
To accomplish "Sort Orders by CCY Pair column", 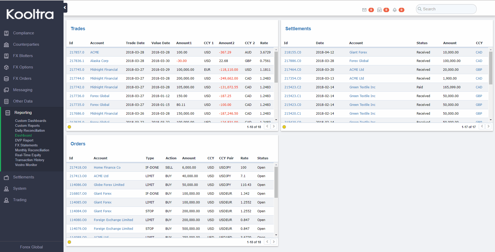I will tap(226, 158).
